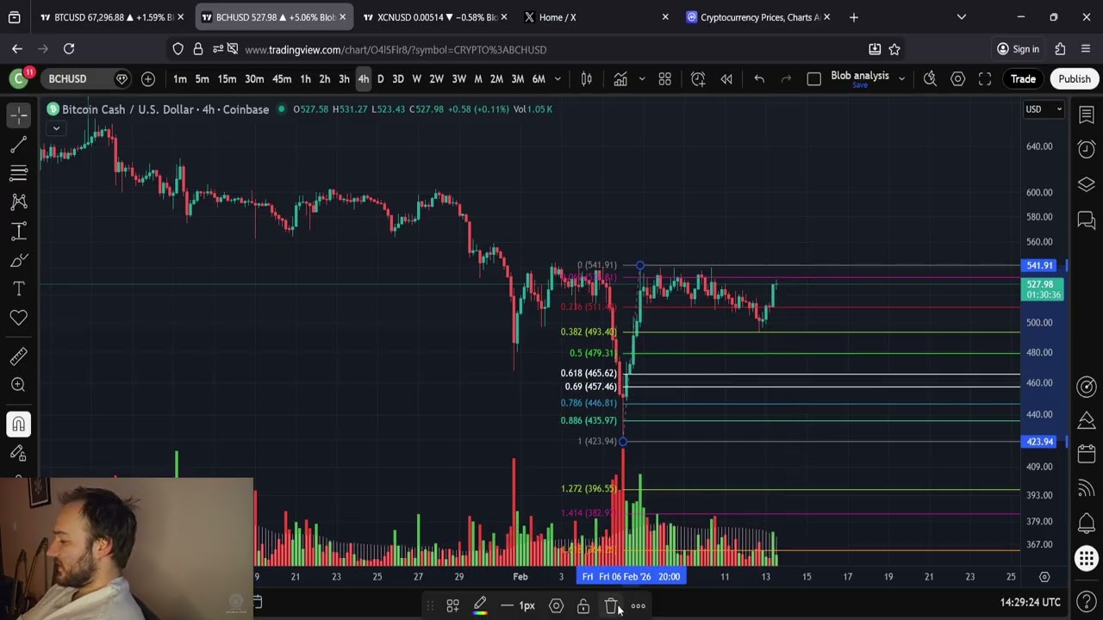Viewport: 1103px width, 620px height.
Task: Select the text annotation tool
Action: click(x=18, y=289)
